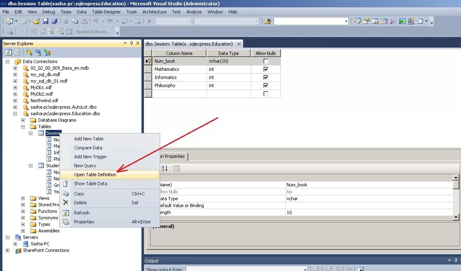This screenshot has height=271, width=461.
Task: Click the Open File folder icon
Action: click(37, 21)
